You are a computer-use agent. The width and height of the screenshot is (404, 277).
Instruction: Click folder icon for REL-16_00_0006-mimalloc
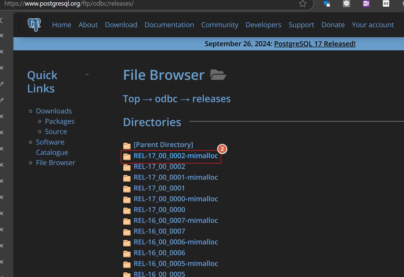127,243
